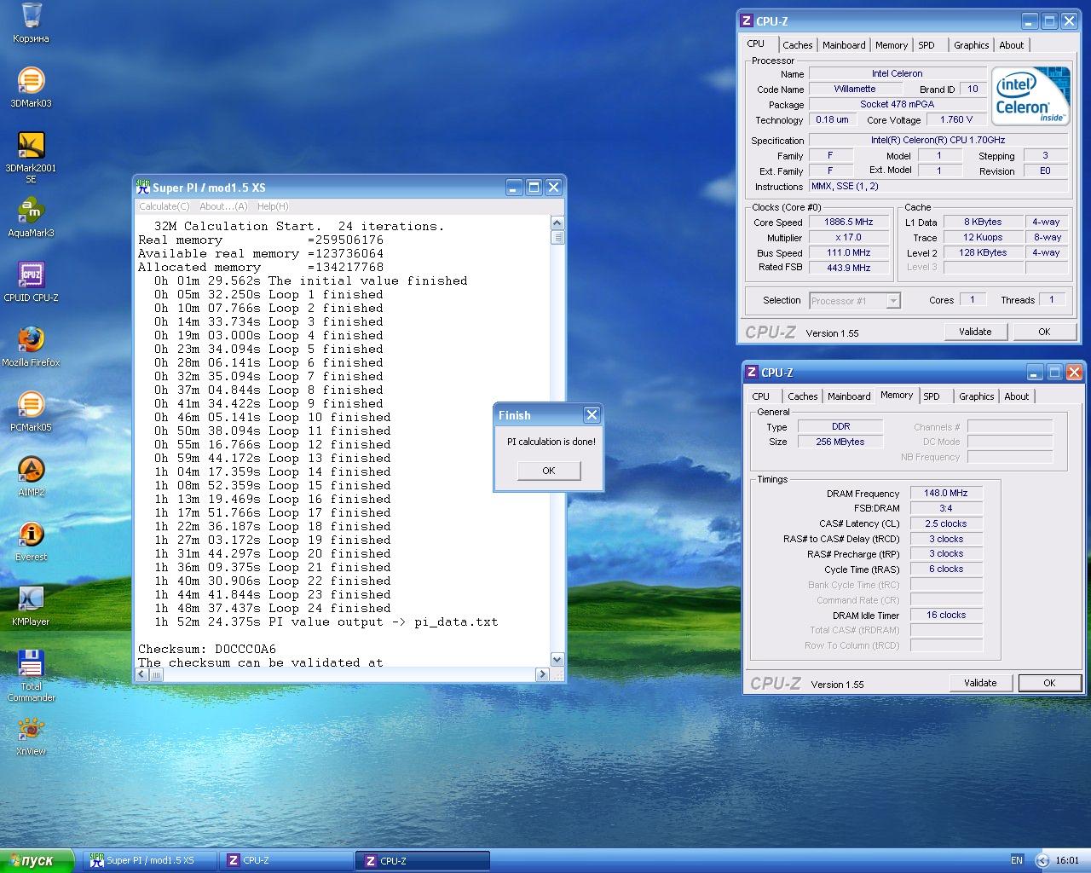Image resolution: width=1091 pixels, height=873 pixels.
Task: Click the DRAM Frequency value 148.0 MHz
Action: [946, 493]
